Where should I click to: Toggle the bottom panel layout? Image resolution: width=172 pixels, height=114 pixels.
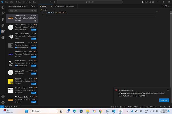[146, 2]
